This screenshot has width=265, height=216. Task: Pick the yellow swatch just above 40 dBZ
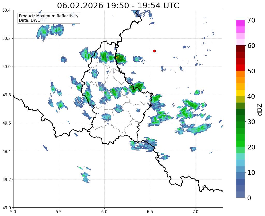point(240,93)
